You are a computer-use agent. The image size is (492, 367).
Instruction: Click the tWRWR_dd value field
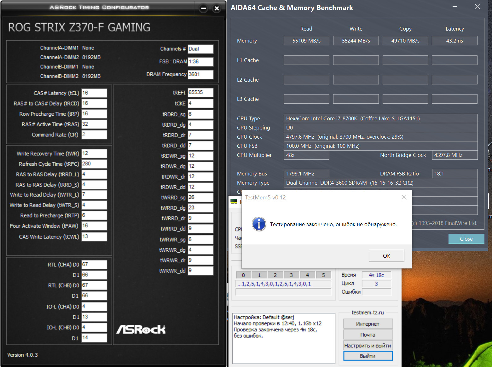pyautogui.click(x=200, y=271)
